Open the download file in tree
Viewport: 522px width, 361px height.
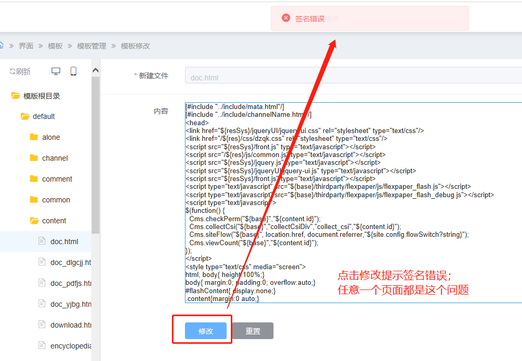(70, 325)
